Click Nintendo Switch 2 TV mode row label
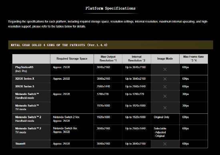Screen dimensions: 220x155 (x=28, y=131)
